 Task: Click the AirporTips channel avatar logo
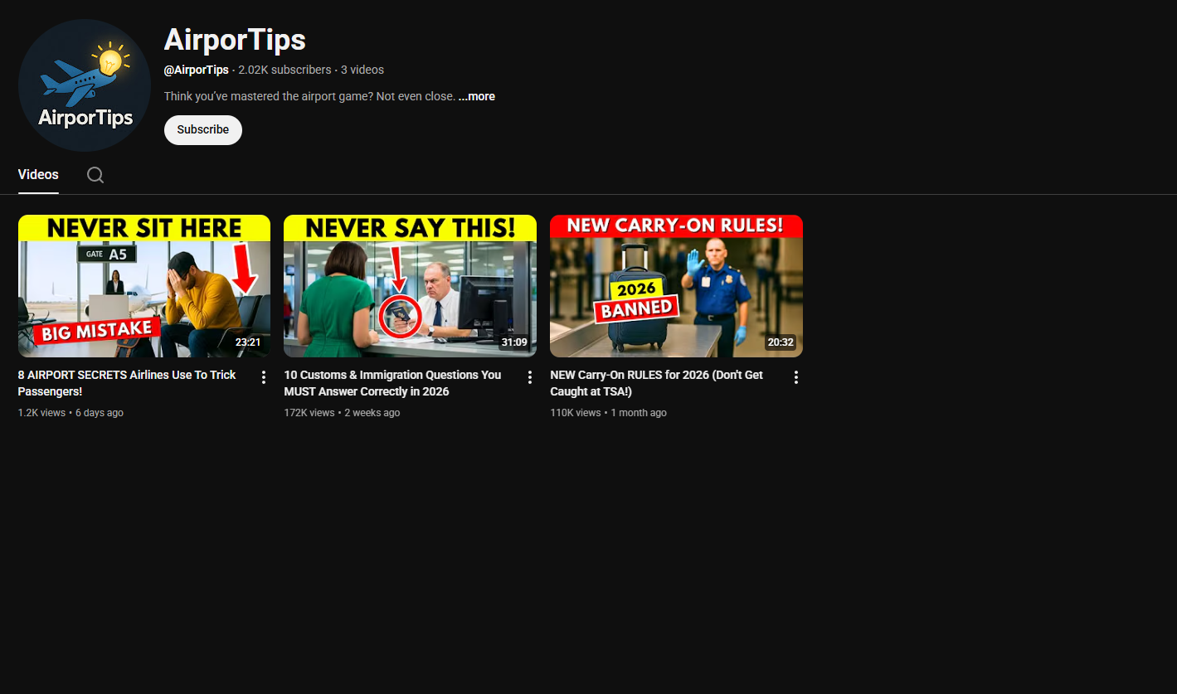tap(84, 85)
